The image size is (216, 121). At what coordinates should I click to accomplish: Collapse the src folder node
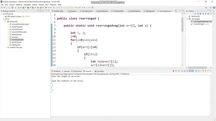pyautogui.click(x=4, y=19)
